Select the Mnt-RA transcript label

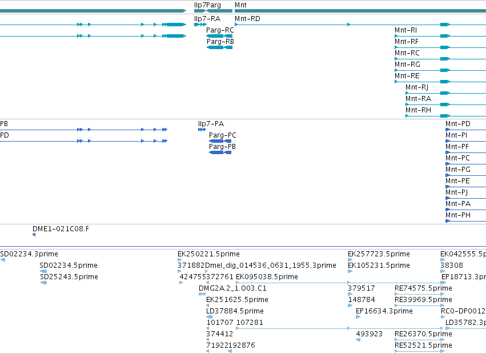pyautogui.click(x=418, y=99)
